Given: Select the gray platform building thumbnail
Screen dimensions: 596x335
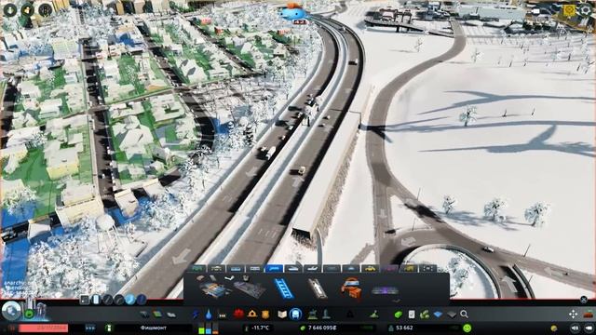Looking at the screenshot, I should coord(251,289).
